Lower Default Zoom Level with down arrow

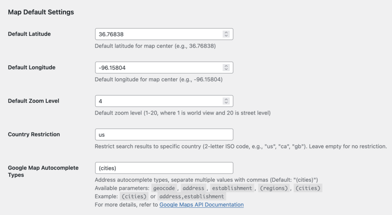click(x=226, y=103)
